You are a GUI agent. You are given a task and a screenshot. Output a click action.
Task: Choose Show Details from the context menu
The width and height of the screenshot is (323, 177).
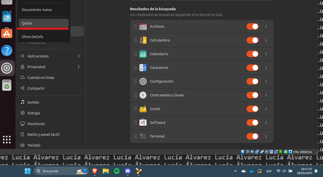32,37
